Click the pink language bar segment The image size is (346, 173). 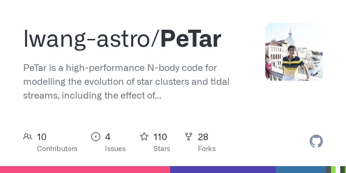point(85,170)
